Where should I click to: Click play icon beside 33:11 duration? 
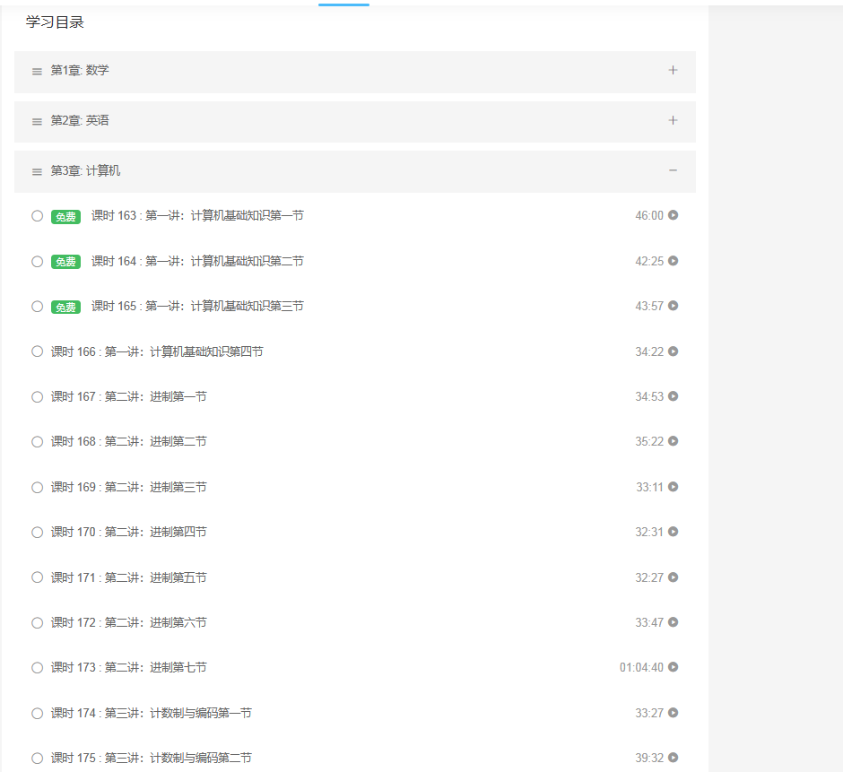[673, 487]
